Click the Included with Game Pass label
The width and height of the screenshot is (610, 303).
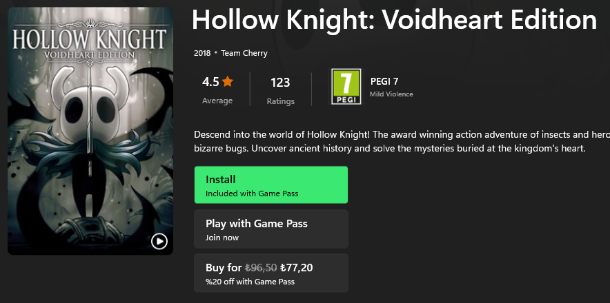(x=252, y=194)
